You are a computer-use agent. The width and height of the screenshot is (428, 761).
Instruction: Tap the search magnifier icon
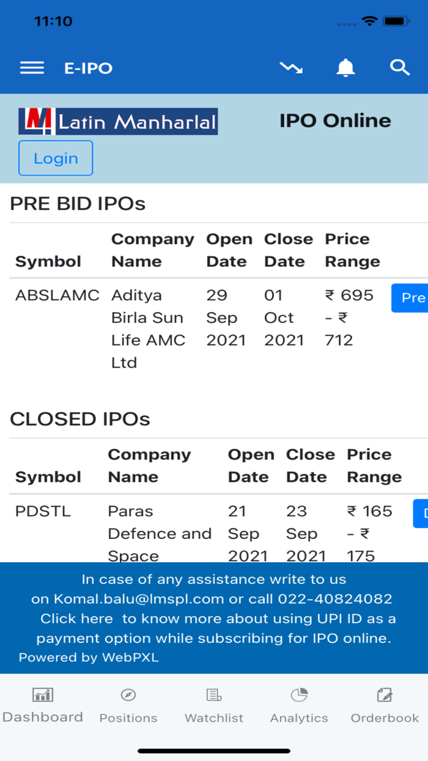(x=400, y=68)
